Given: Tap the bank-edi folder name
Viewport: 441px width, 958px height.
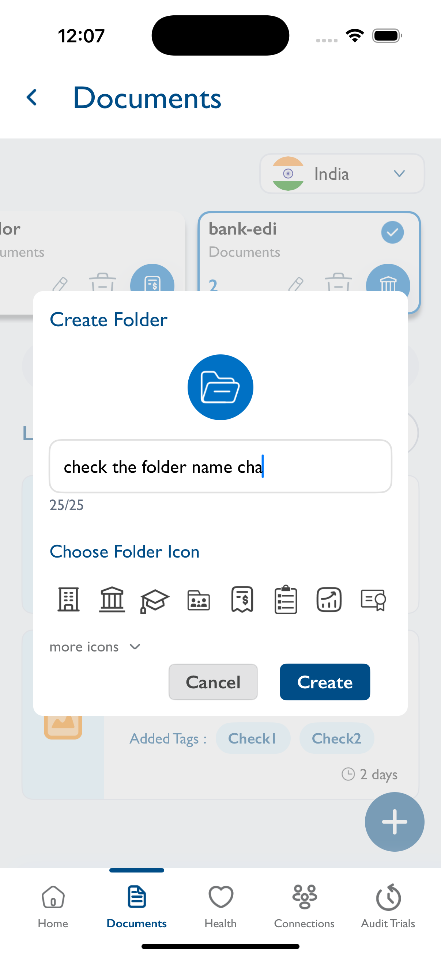Looking at the screenshot, I should click(243, 229).
